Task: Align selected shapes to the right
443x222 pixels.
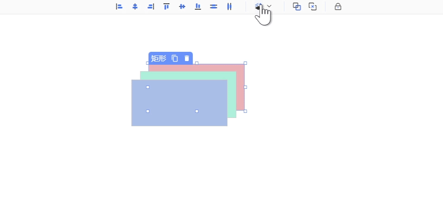Action: pyautogui.click(x=151, y=6)
